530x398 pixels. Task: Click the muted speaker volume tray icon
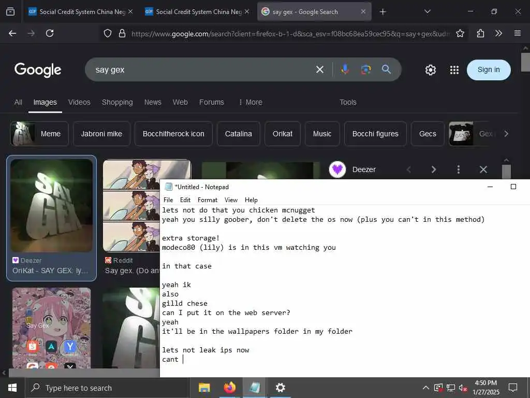click(x=463, y=388)
